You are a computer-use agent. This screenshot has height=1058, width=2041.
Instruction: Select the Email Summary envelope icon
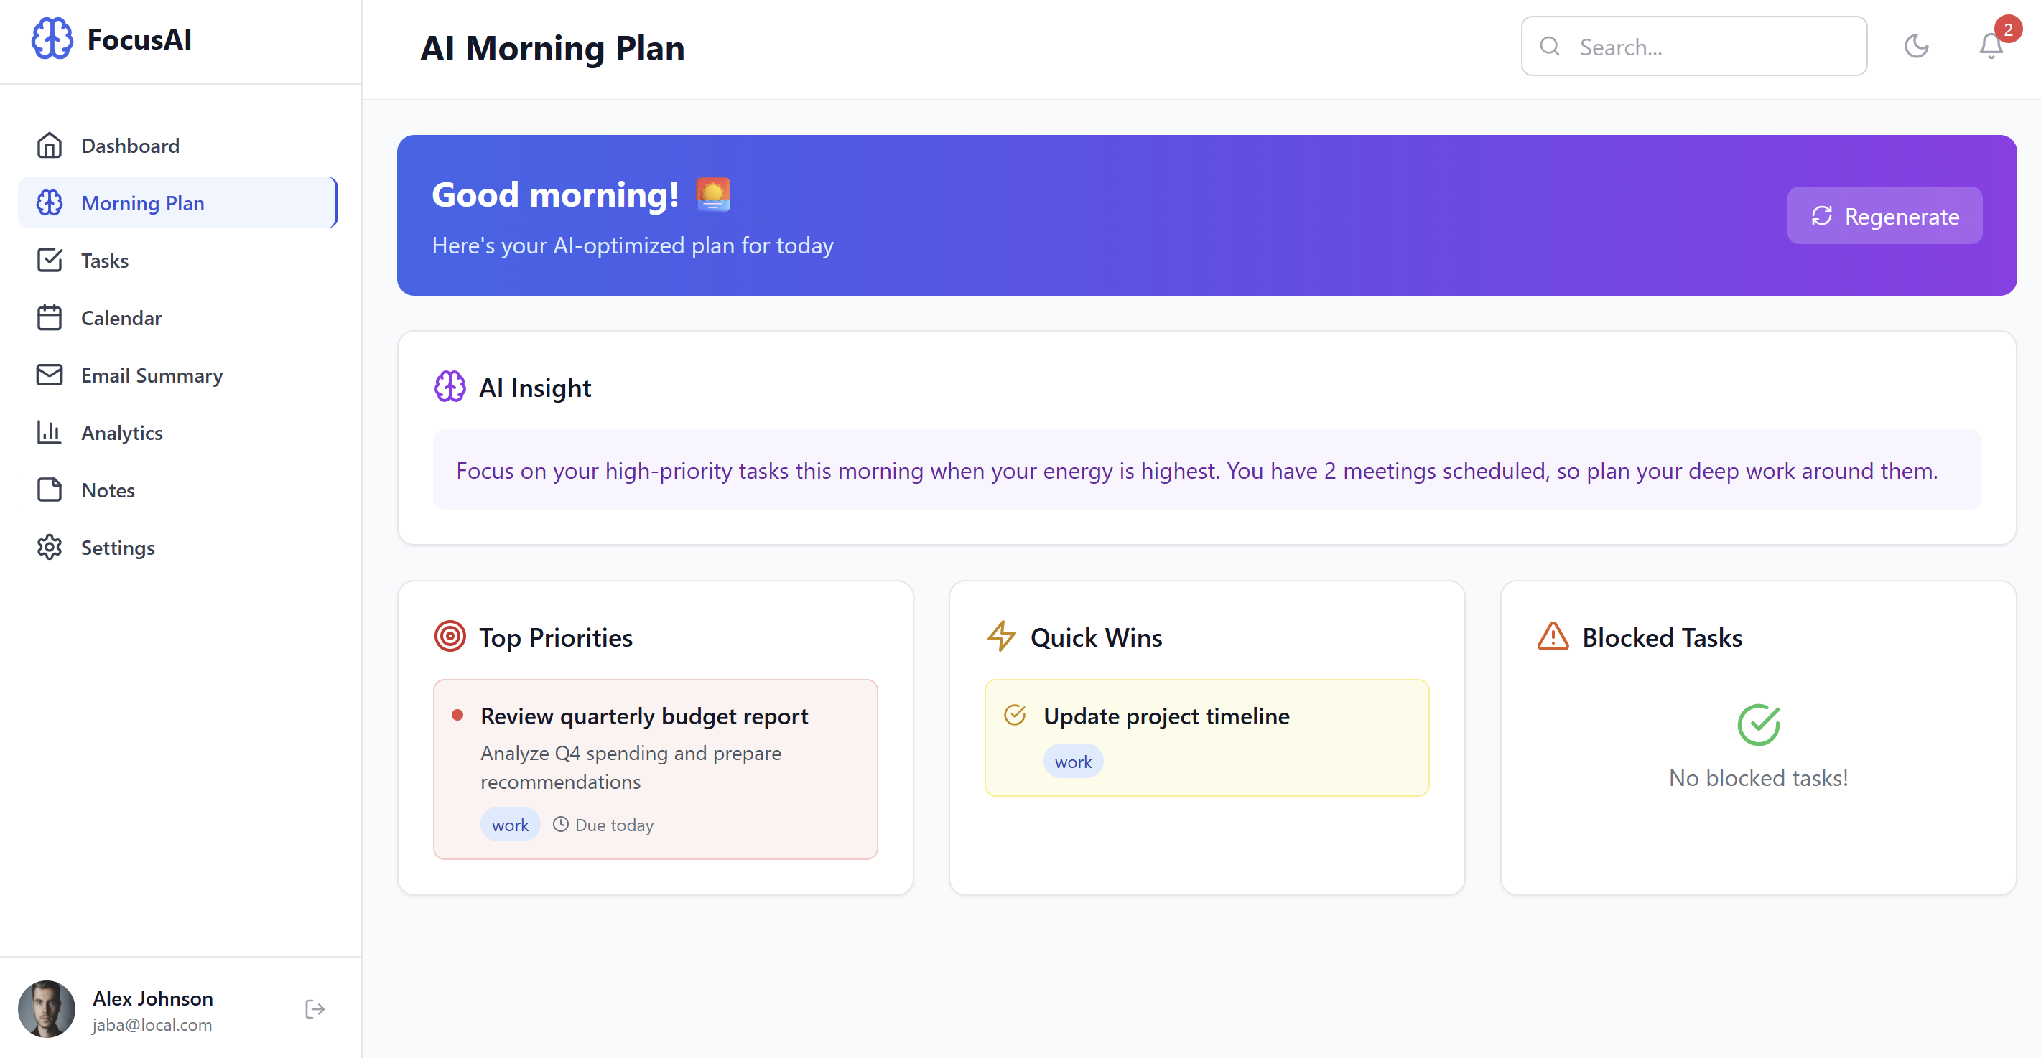[x=50, y=375]
